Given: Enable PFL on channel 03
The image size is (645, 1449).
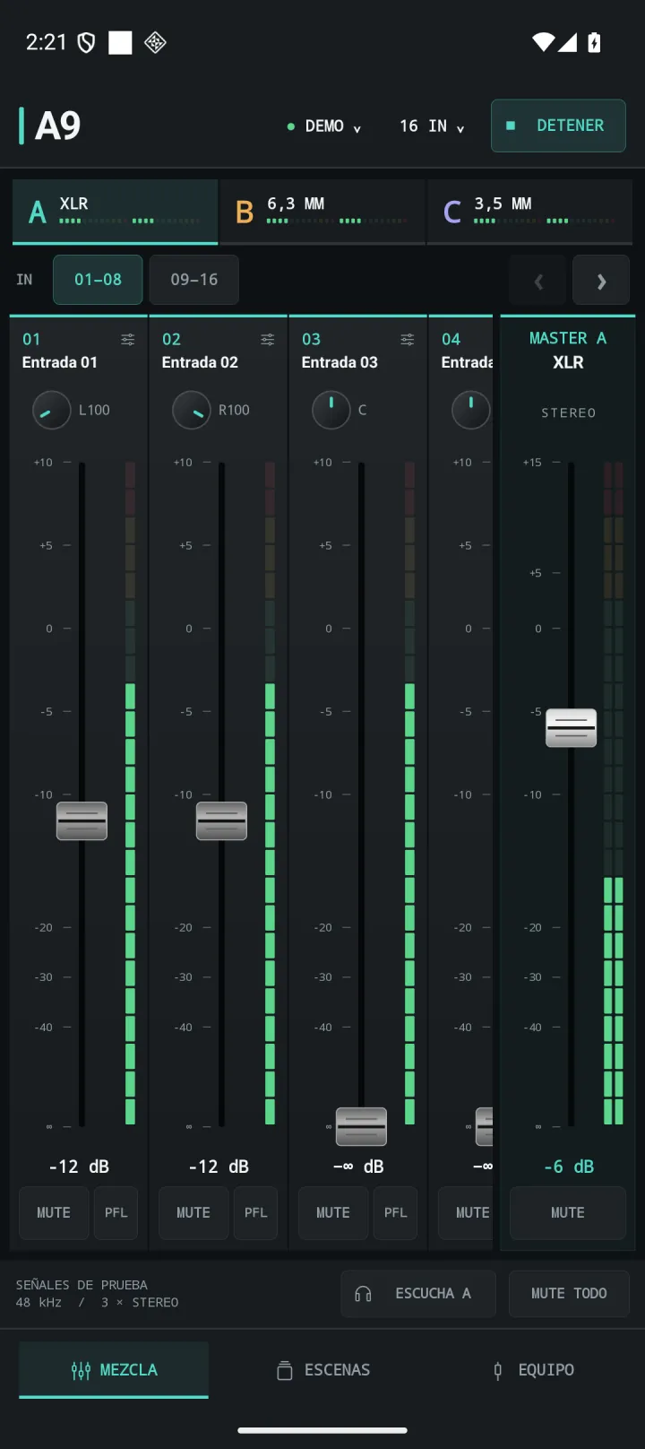Looking at the screenshot, I should tap(396, 1212).
